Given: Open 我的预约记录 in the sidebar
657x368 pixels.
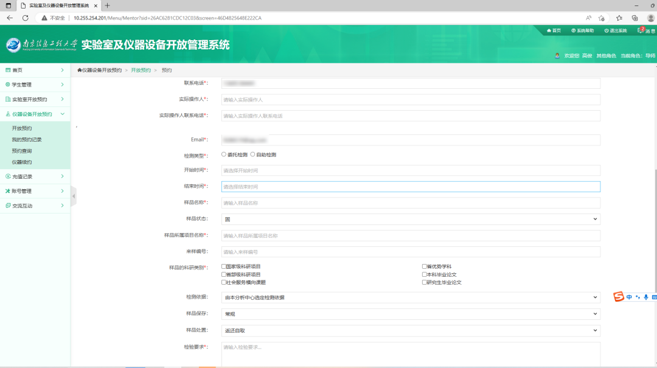Looking at the screenshot, I should [x=27, y=139].
